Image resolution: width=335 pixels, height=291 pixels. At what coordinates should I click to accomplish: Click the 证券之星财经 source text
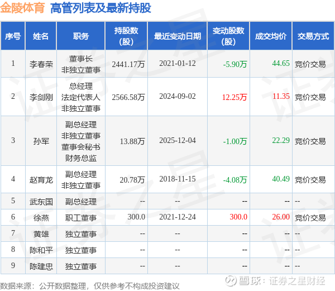(x=297, y=281)
